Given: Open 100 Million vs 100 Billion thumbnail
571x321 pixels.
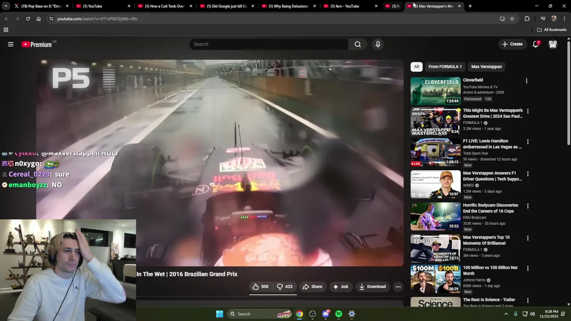Looking at the screenshot, I should coord(435,279).
